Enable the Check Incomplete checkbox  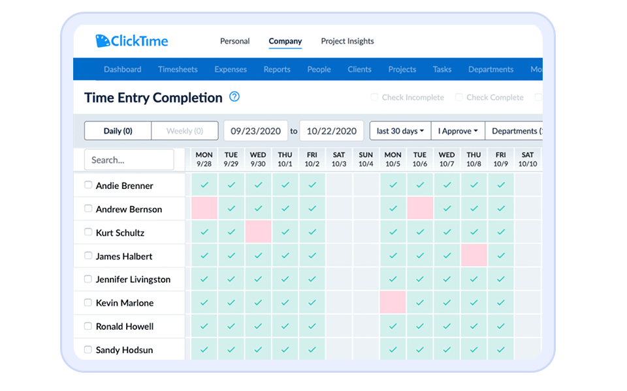click(374, 97)
